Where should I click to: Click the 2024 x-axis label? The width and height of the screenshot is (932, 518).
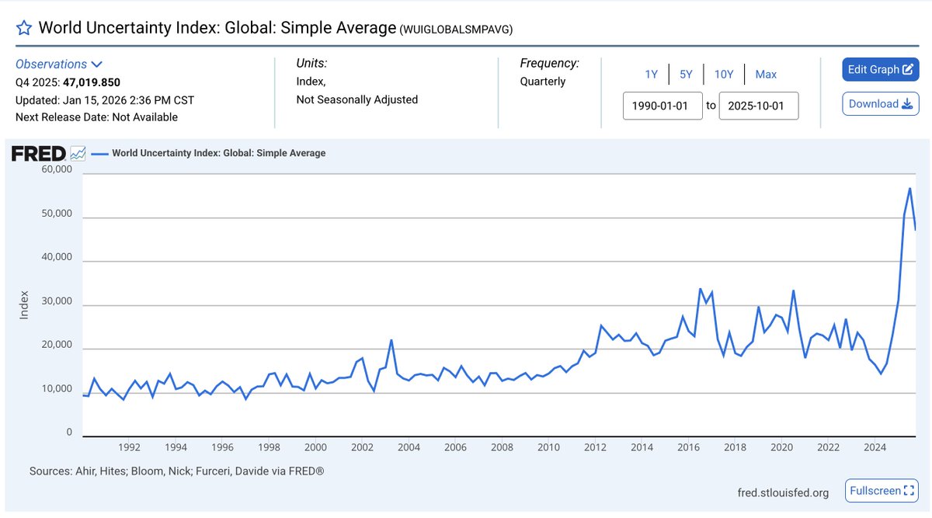875,447
